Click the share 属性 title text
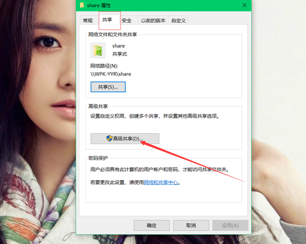Image resolution: width=306 pixels, height=244 pixels. 99,5
